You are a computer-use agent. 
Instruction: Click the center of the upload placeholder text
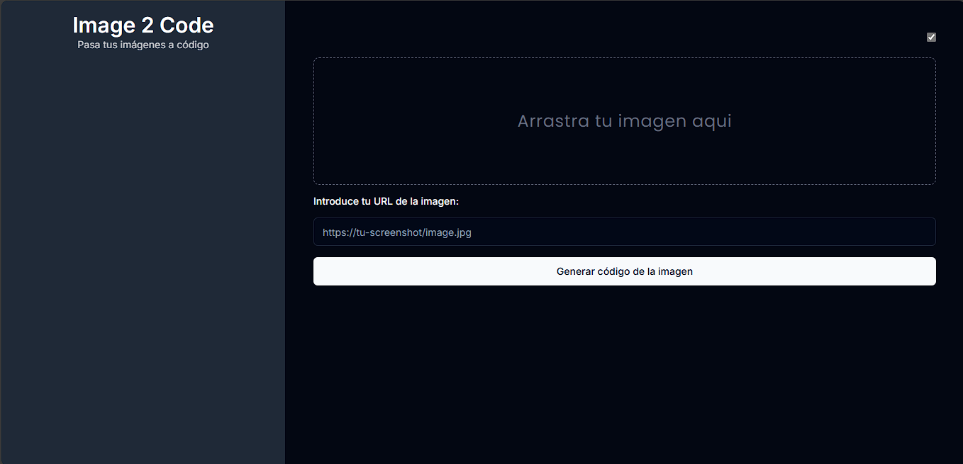click(624, 120)
